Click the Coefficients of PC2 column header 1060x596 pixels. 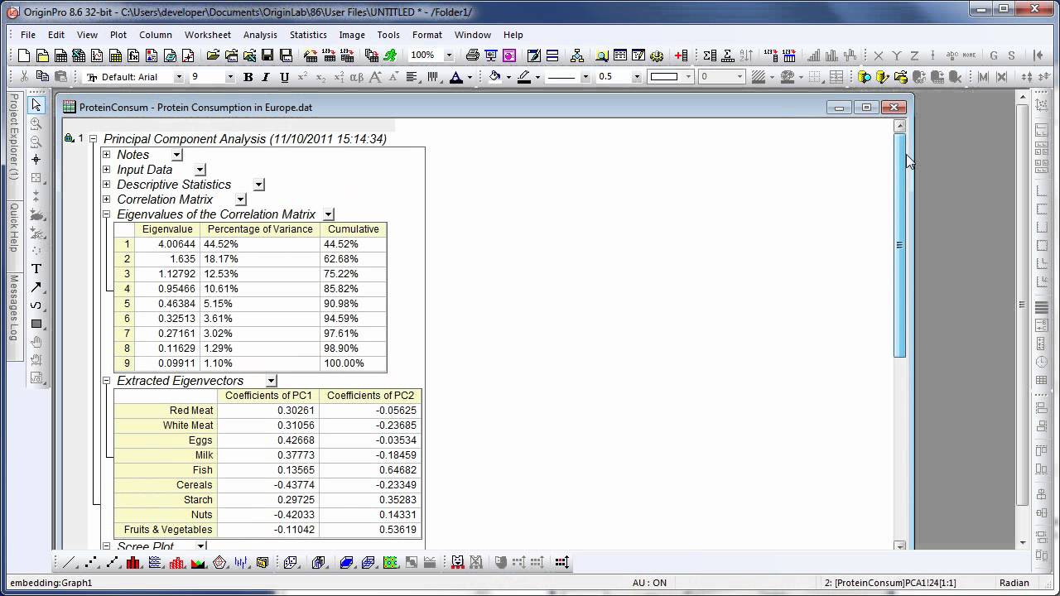[x=370, y=396]
